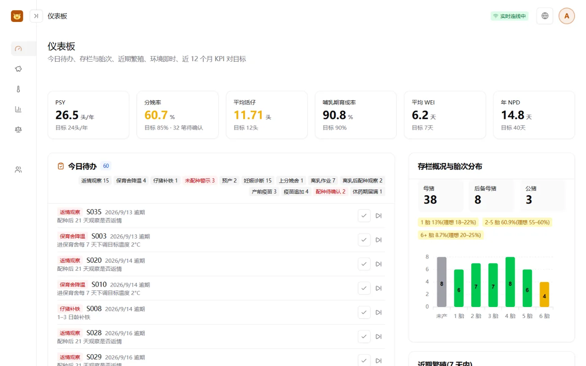Viewport: 586px width, 366px height.
Task: Open the user avatar A menu
Action: point(567,16)
